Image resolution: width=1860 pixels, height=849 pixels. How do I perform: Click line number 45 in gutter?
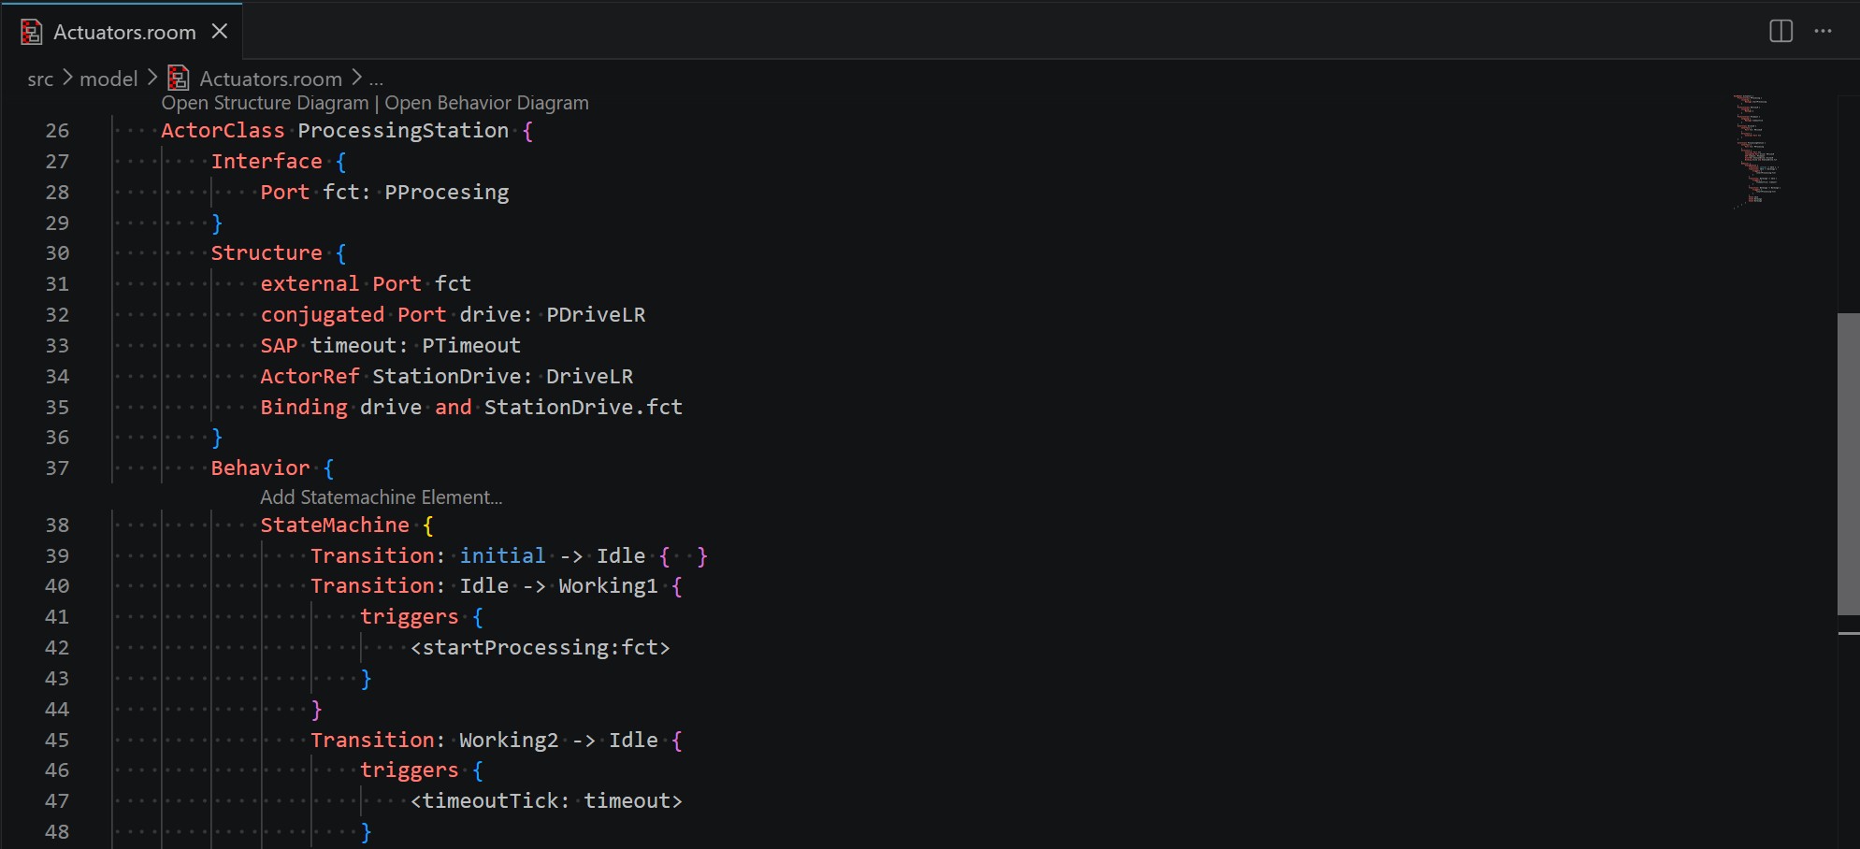click(57, 741)
